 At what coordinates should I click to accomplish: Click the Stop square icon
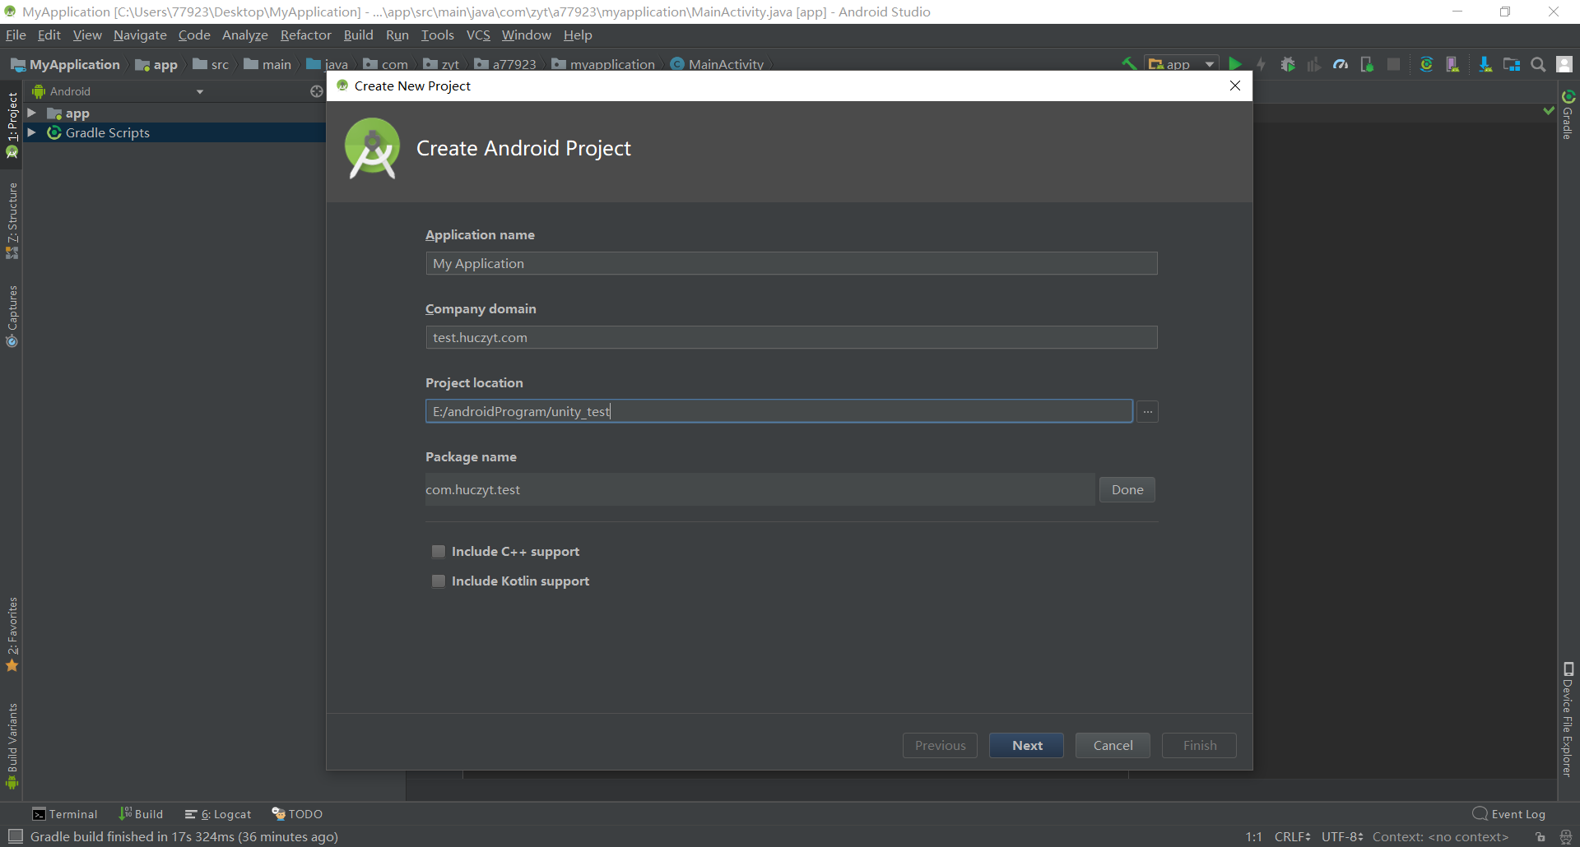(1393, 64)
